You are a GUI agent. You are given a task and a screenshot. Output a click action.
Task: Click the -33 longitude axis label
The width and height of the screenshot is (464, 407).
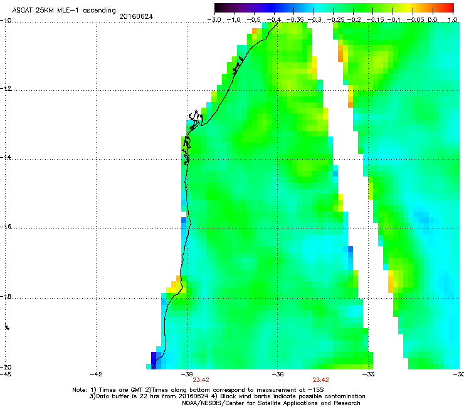(x=369, y=374)
